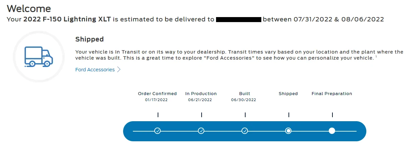Click the blue delivery truck icon

tap(39, 56)
